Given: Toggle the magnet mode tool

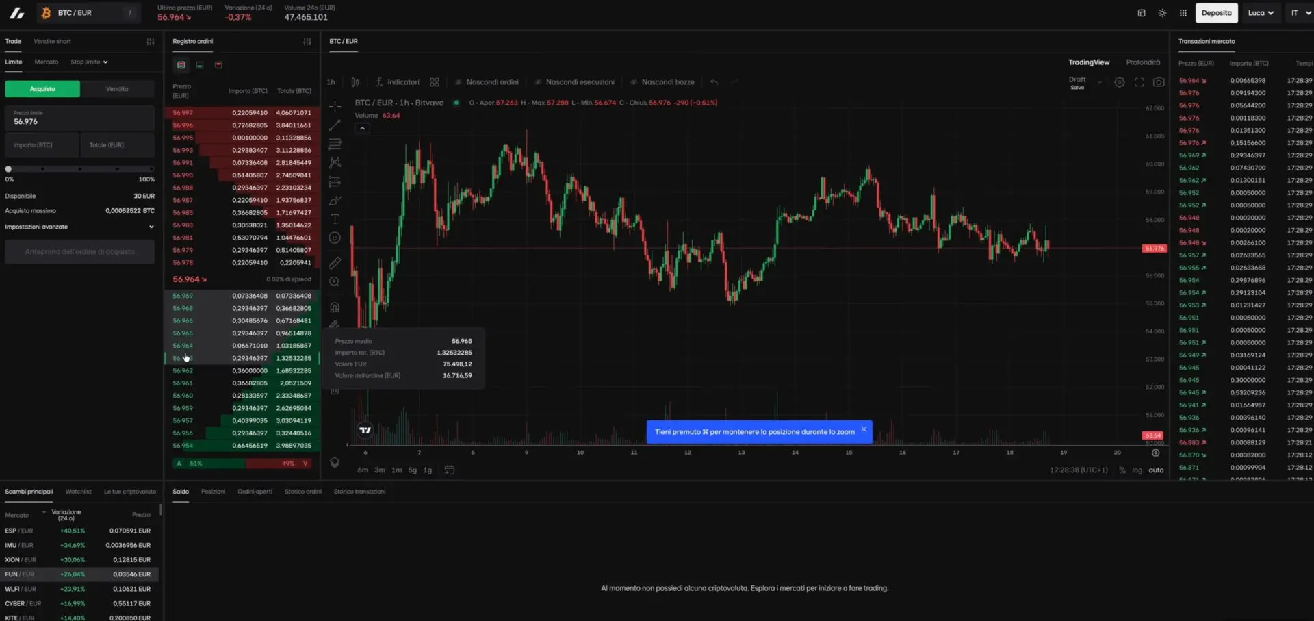Looking at the screenshot, I should coord(335,307).
